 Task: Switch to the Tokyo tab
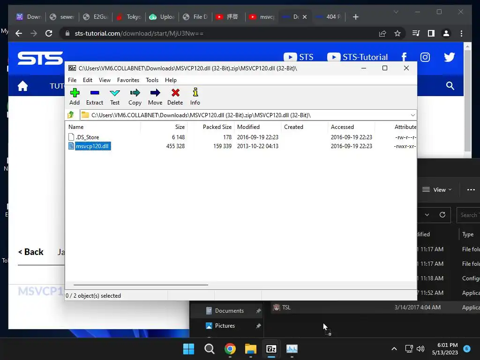(x=129, y=17)
